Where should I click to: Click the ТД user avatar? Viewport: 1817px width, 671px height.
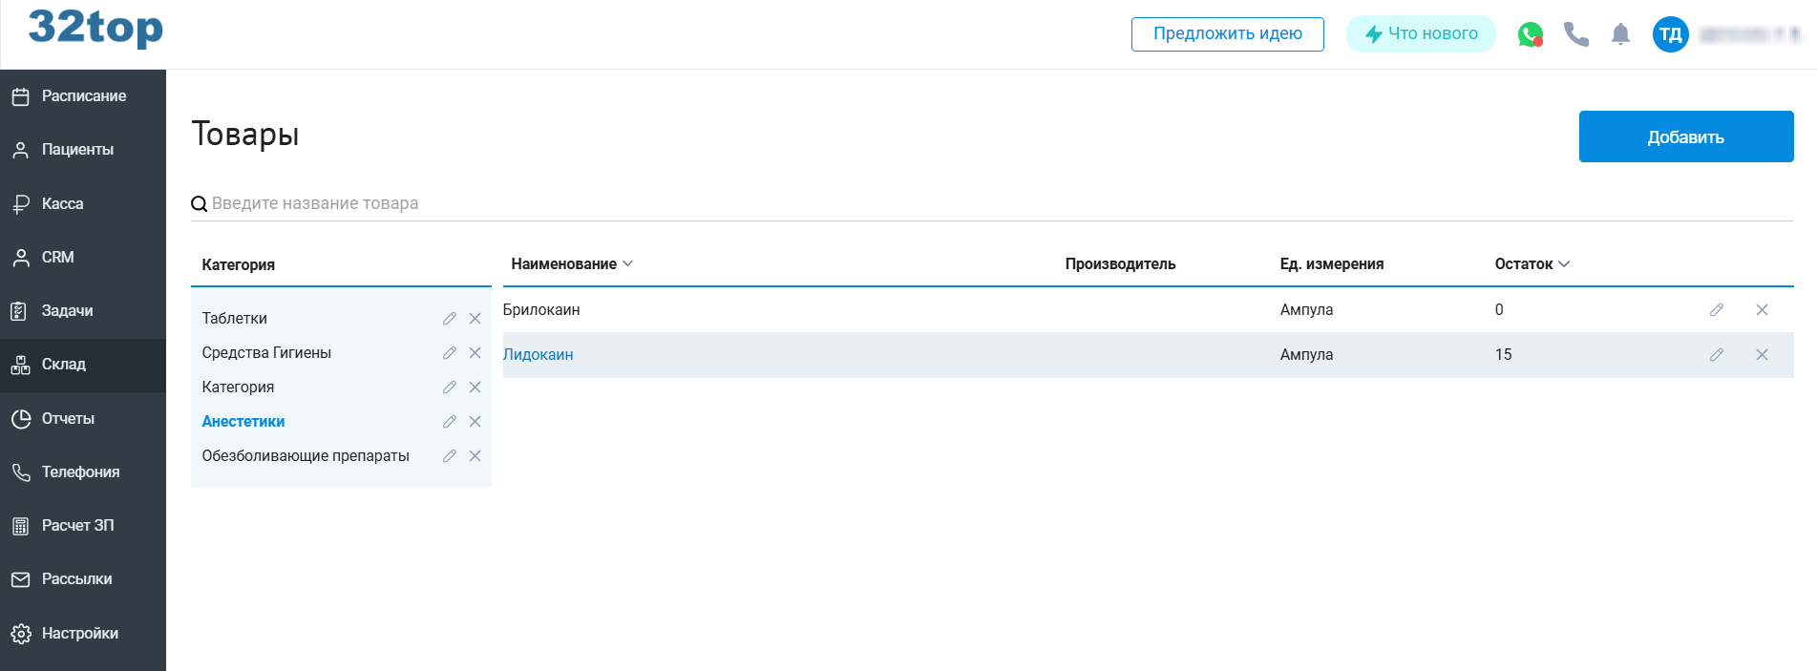tap(1670, 35)
